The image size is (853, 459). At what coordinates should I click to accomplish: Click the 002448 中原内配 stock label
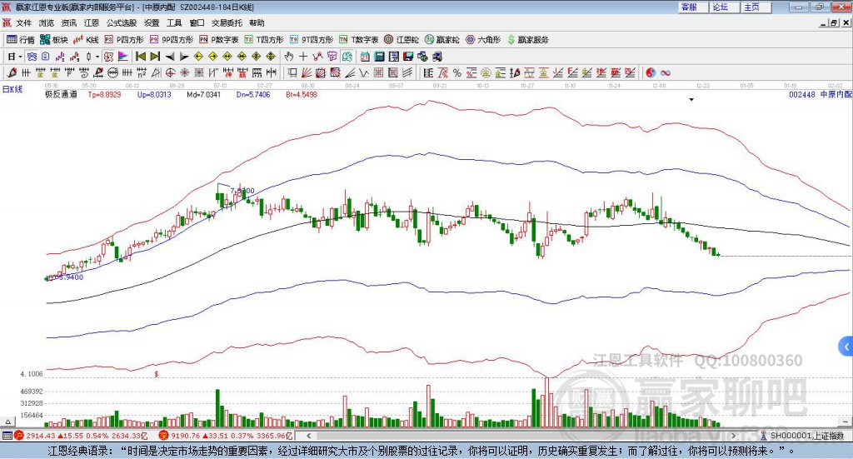(821, 95)
